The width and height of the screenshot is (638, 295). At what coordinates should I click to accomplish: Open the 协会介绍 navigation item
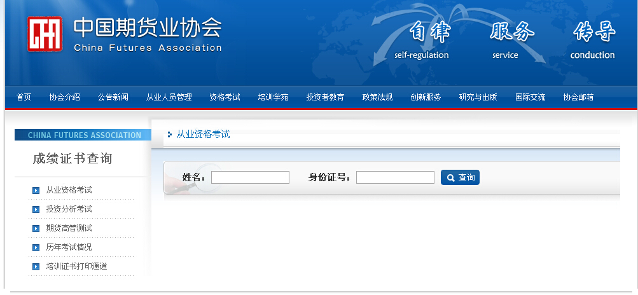click(x=65, y=97)
